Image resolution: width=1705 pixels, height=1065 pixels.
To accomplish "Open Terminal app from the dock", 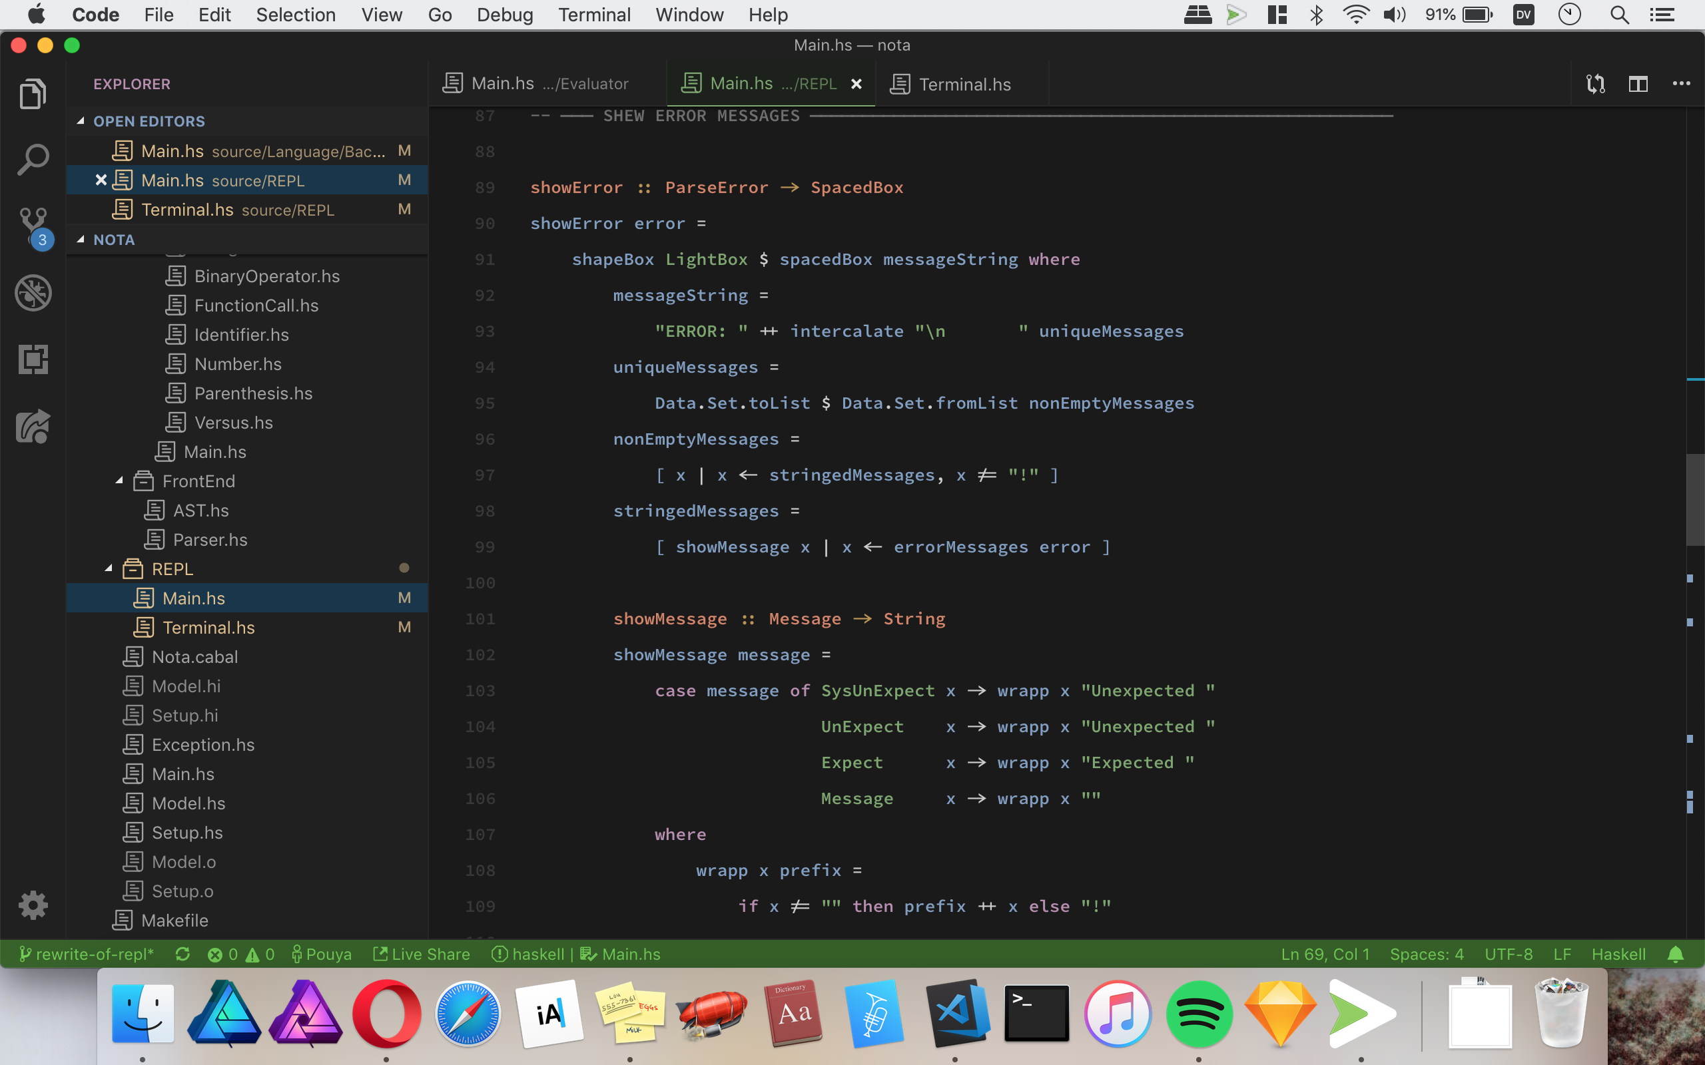I will [x=1036, y=1014].
